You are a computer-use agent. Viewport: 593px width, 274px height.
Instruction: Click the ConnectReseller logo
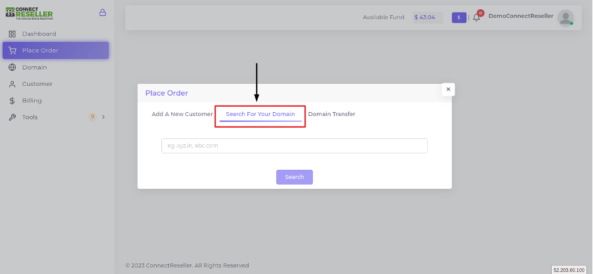click(29, 13)
